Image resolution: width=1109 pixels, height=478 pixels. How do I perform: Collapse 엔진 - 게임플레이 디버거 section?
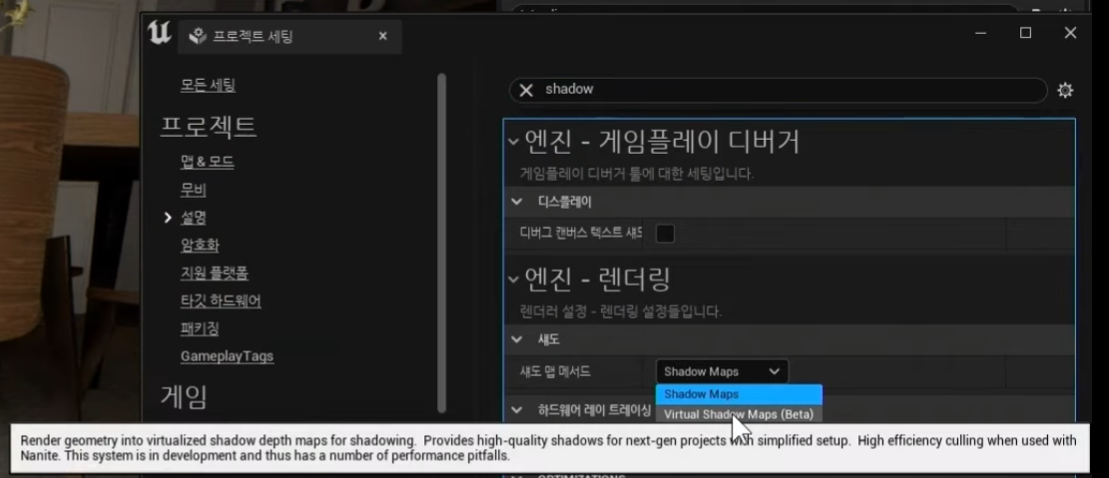point(513,142)
